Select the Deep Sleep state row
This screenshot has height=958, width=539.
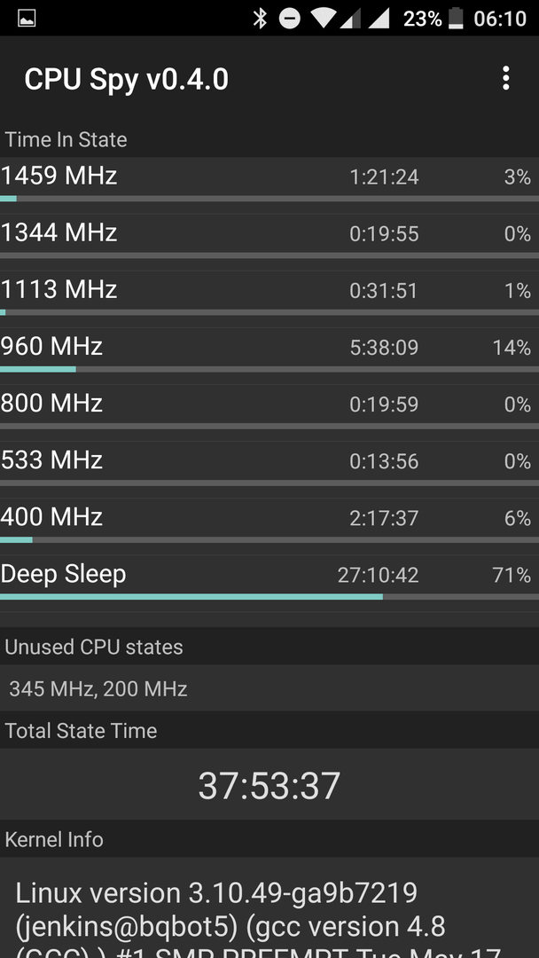(x=269, y=577)
